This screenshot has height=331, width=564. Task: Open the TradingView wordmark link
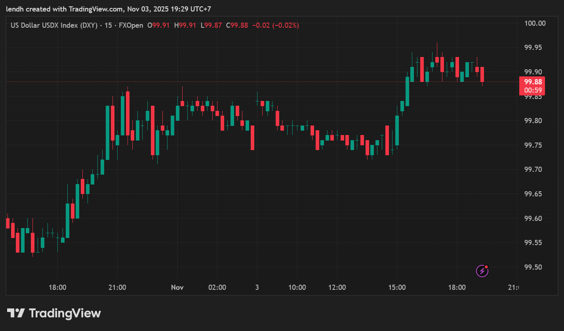[65, 314]
